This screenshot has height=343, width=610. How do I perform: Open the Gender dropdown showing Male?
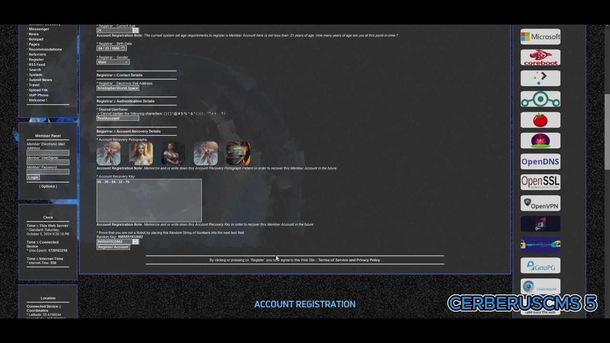113,62
